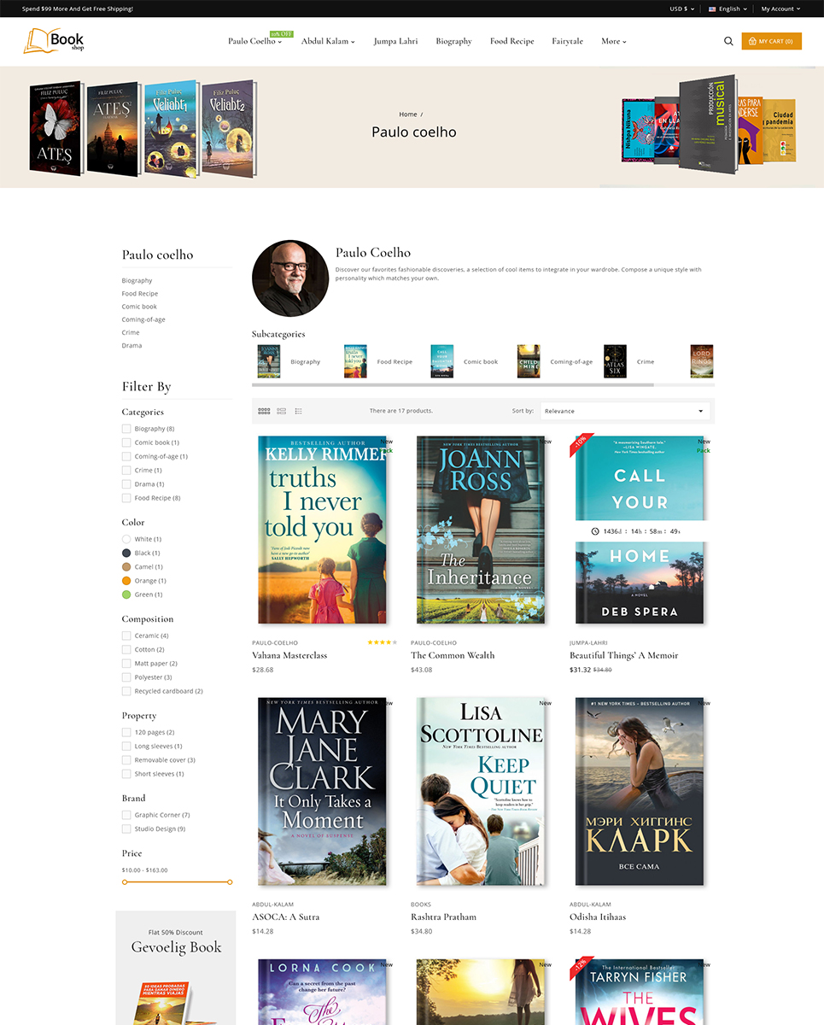
Task: Enable the Graphic Corner brand filter
Action: click(126, 815)
